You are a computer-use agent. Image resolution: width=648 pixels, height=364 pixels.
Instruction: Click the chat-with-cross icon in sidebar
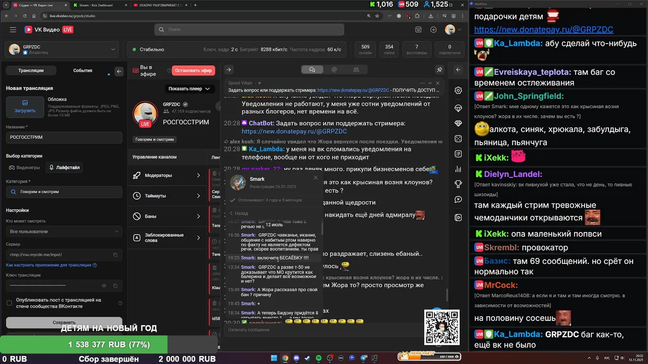pos(458,200)
